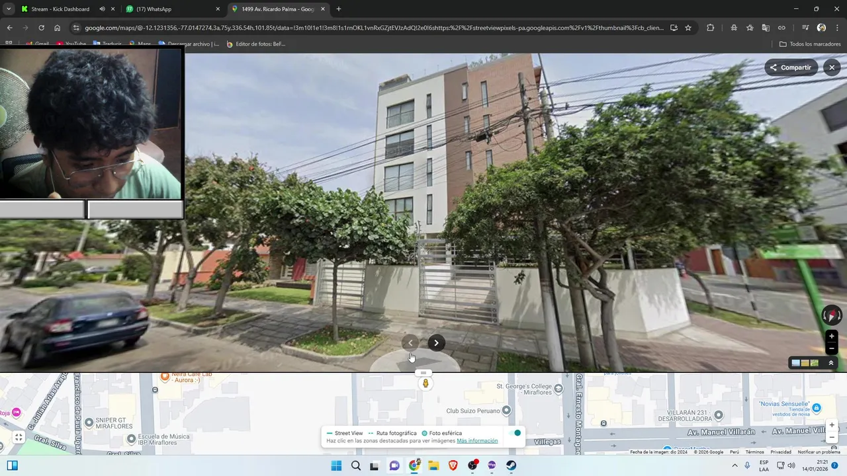Mute audio on the Kick Dashboard tab
This screenshot has height=476, width=847.
(102, 9)
